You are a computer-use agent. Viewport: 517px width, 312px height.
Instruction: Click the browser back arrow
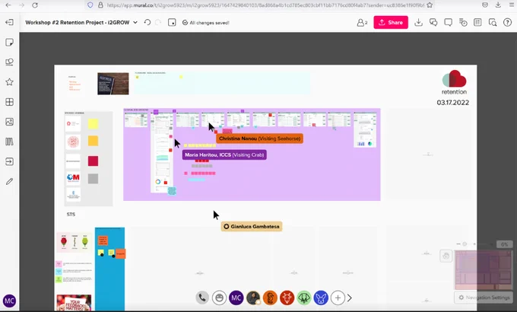[x=8, y=5]
